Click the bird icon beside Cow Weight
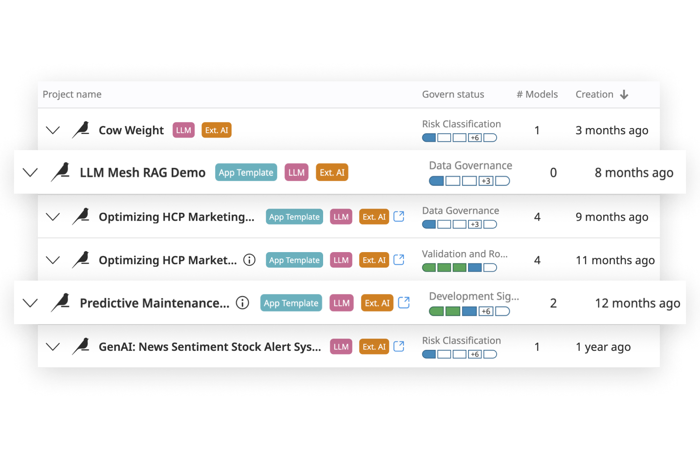This screenshot has width=700, height=449. pos(81,130)
